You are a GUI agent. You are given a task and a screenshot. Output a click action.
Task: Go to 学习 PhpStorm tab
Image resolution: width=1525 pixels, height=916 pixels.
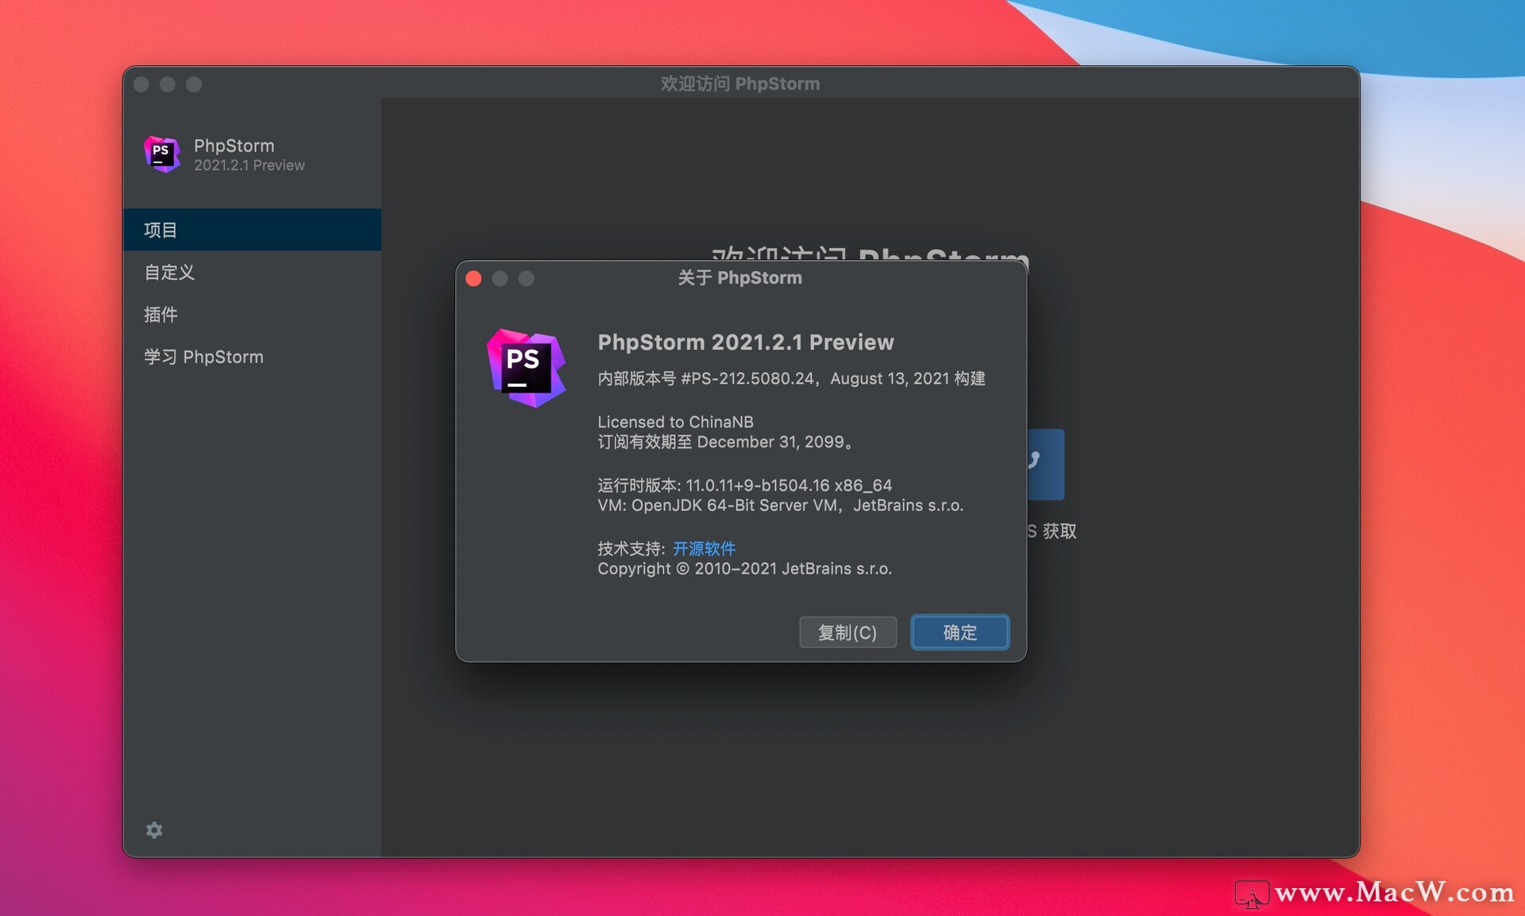(252, 357)
